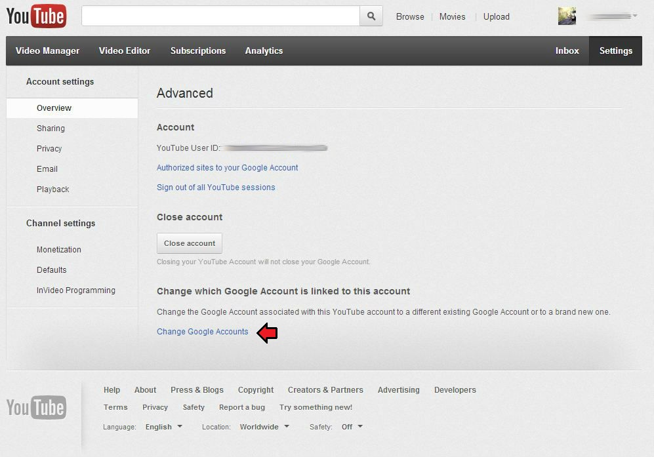Open the Inbox tab
Image resolution: width=654 pixels, height=457 pixels.
pos(567,50)
